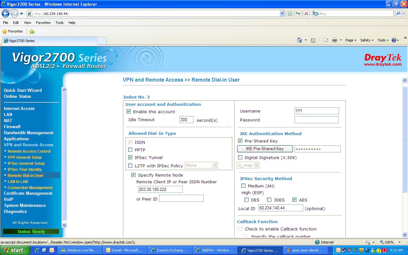The image size is (408, 255).
Task: Go forward with the browser Forward arrow
Action: pyautogui.click(x=15, y=13)
